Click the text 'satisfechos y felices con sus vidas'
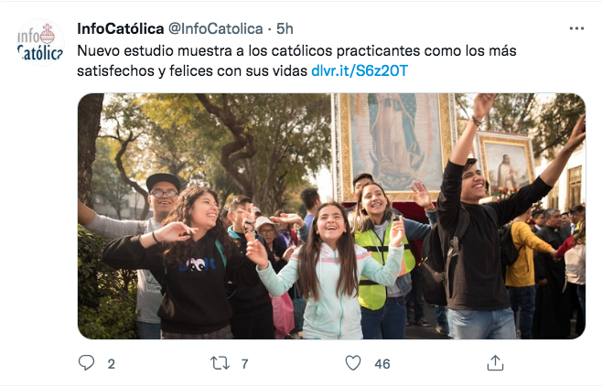602x386 pixels. pyautogui.click(x=192, y=70)
